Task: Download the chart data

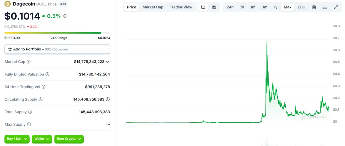Action: [325, 7]
